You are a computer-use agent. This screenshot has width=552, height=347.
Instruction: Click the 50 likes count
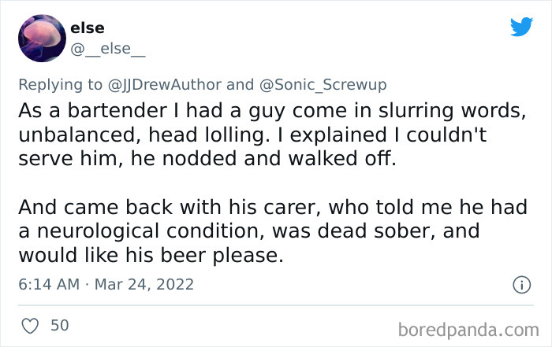click(x=59, y=325)
